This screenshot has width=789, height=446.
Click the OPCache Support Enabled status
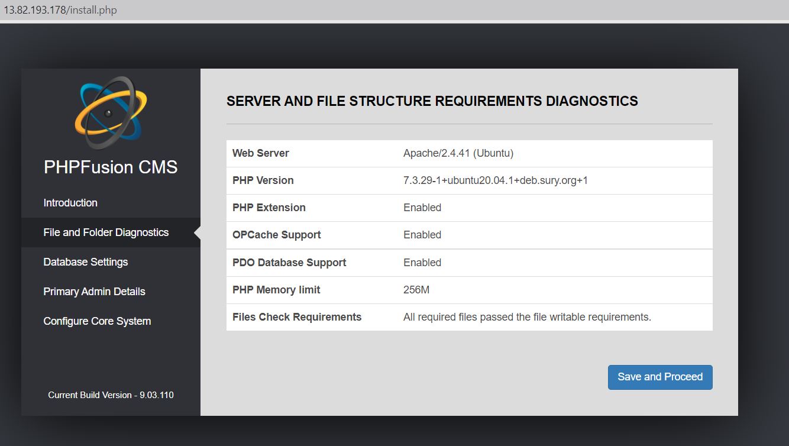coord(422,235)
